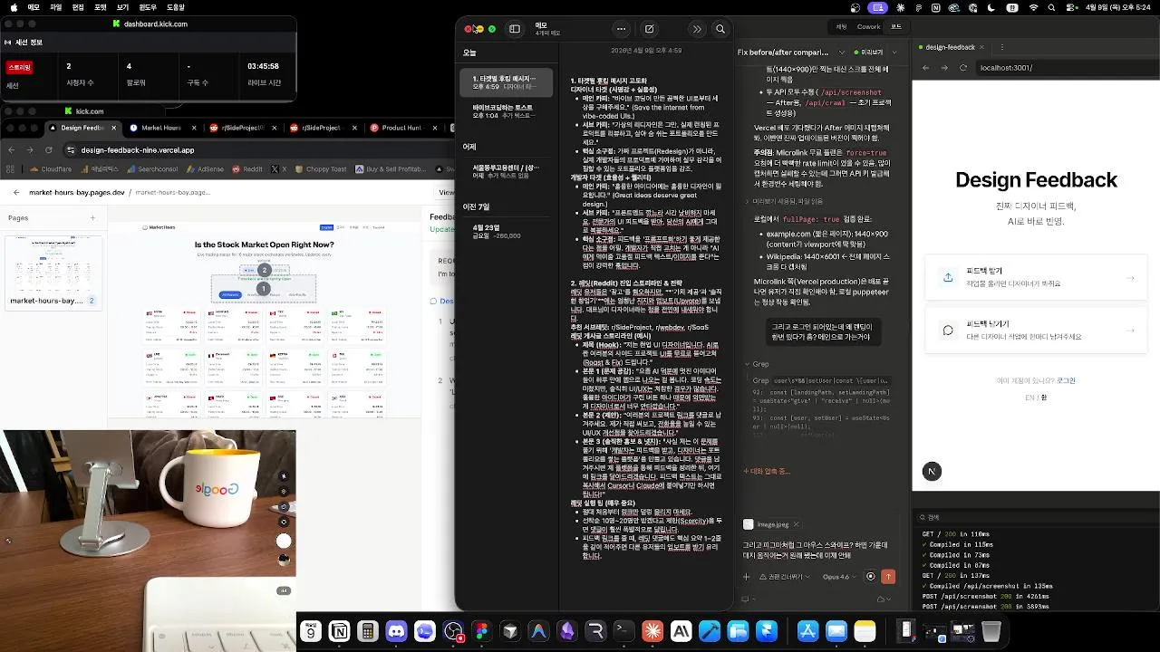Open the Reddit bookmark
Viewport: 1160px width, 652px height.
pyautogui.click(x=246, y=169)
